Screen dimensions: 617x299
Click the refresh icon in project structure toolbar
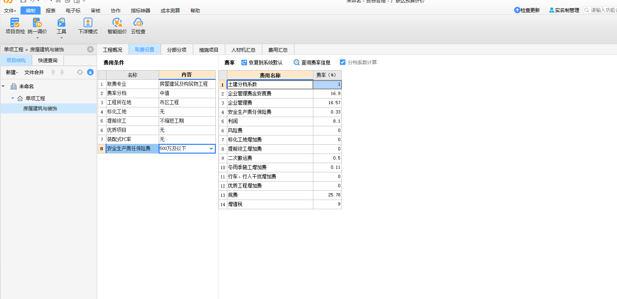(x=80, y=72)
